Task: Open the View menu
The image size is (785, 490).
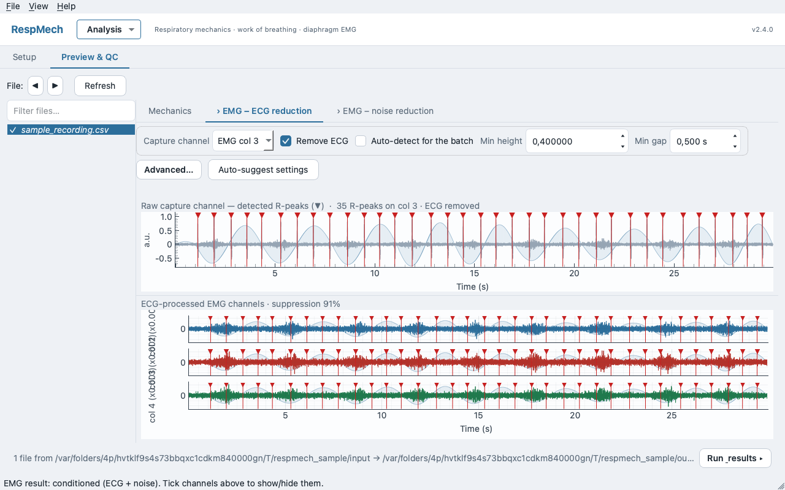Action: pos(39,6)
